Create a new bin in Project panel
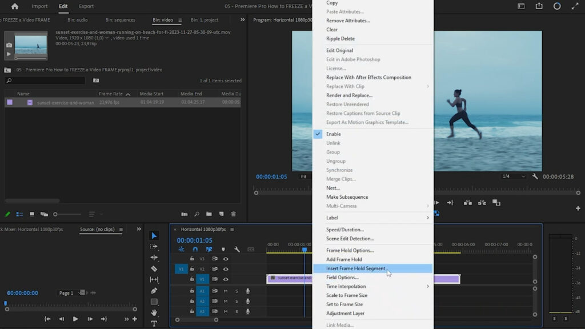This screenshot has width=585, height=329. 209,214
